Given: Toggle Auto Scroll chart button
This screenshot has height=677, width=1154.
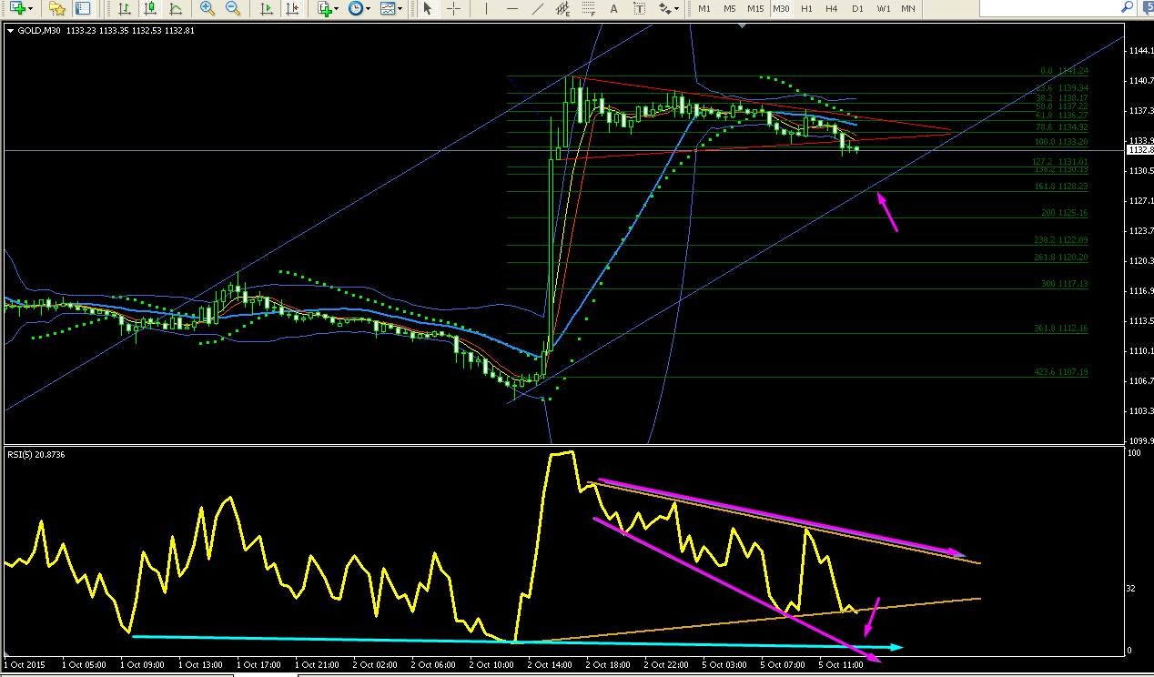Looking at the screenshot, I should [266, 8].
